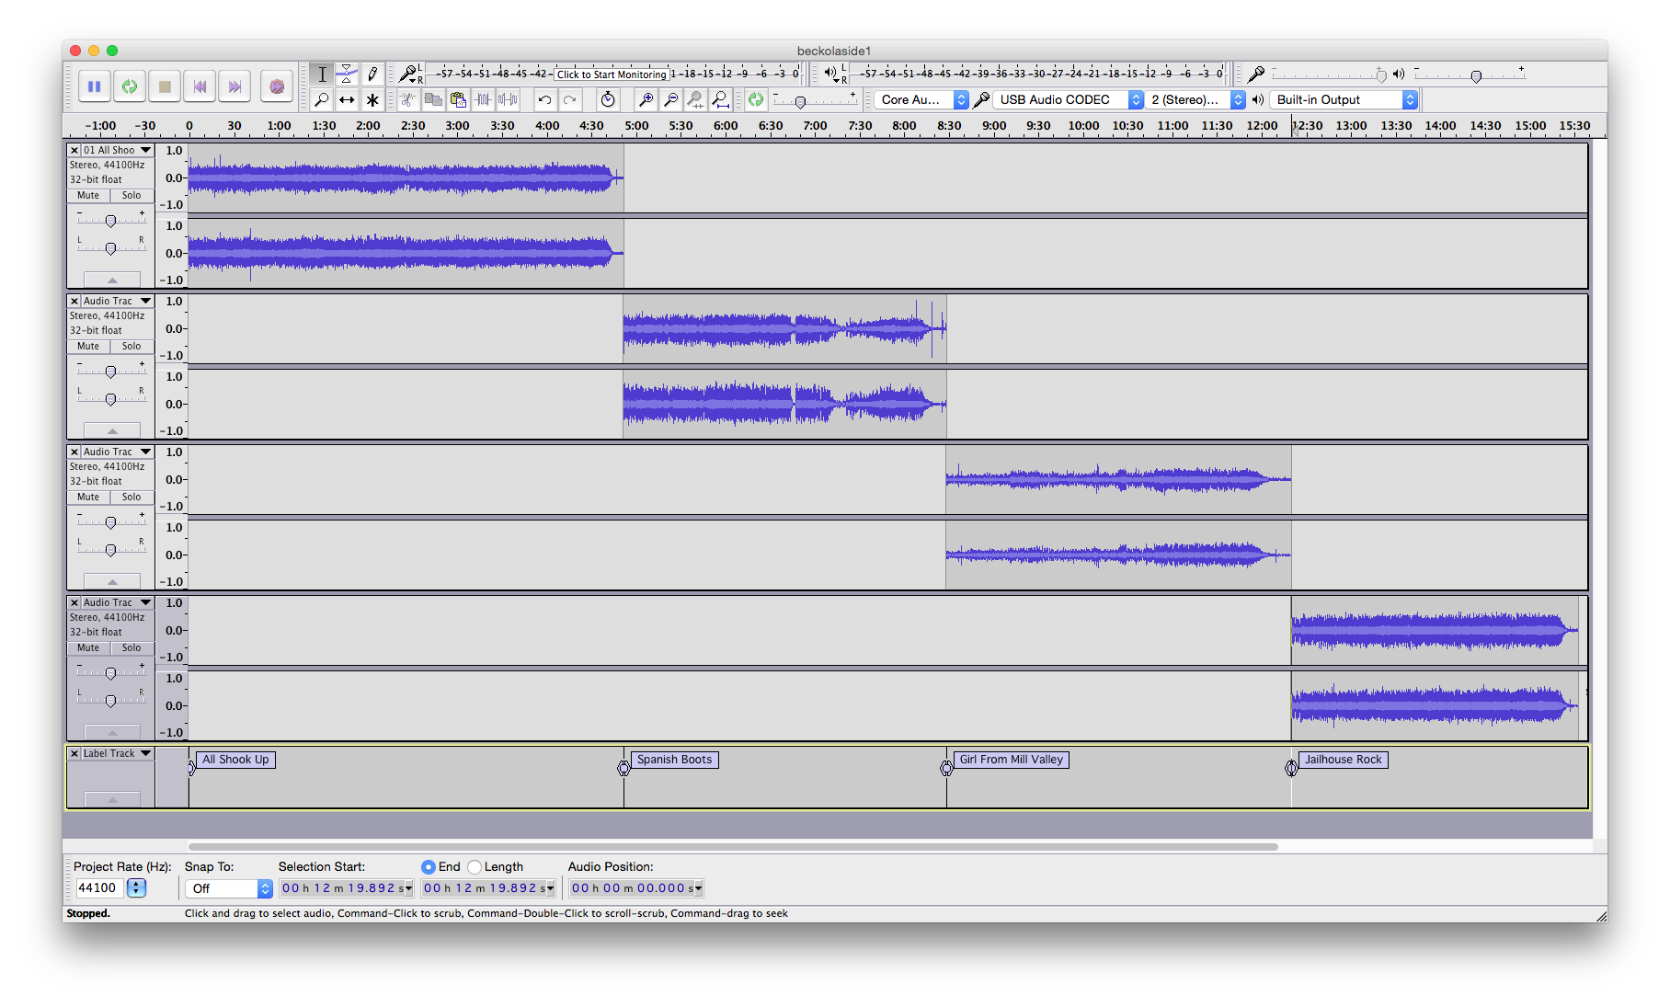Viewport: 1670px width, 1007px height.
Task: Click the green loop Play button
Action: coord(130,86)
